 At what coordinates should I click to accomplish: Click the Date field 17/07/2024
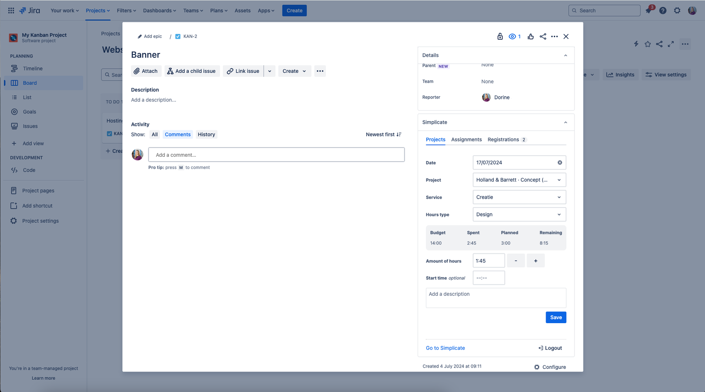click(x=519, y=162)
